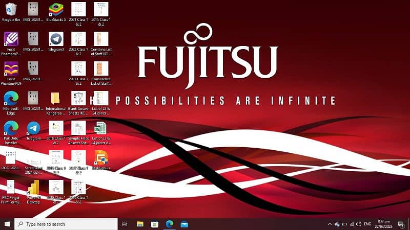Open Microsoft Edge from the taskbar

(x=170, y=224)
